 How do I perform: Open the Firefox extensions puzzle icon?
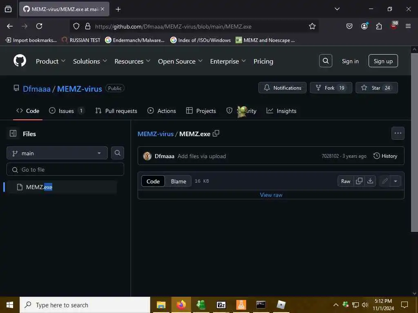pos(379,26)
